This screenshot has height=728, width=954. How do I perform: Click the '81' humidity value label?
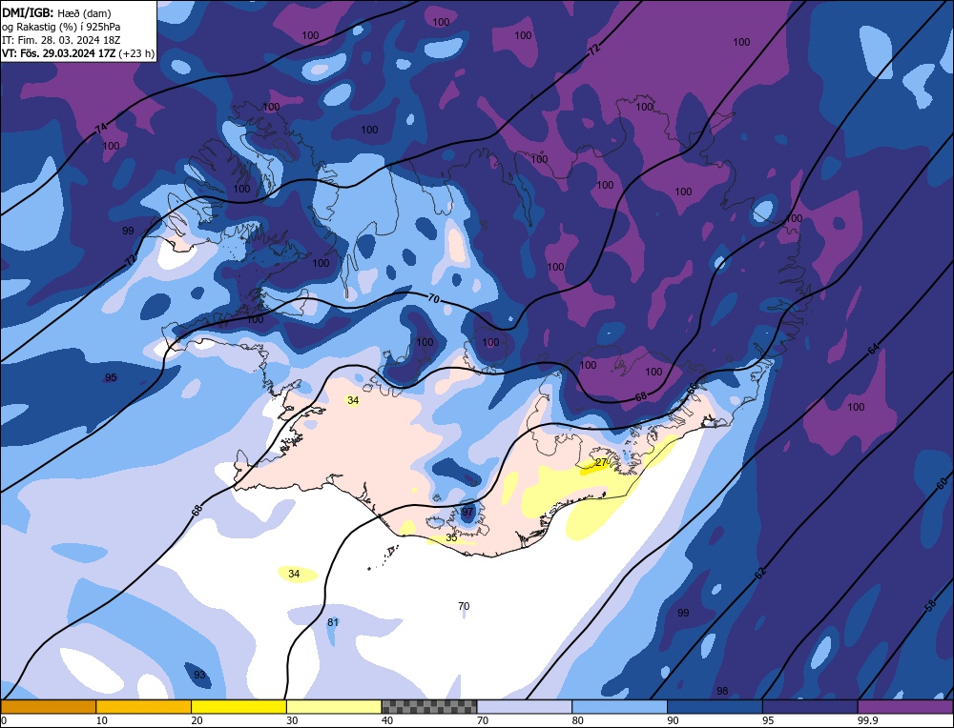coord(333,622)
